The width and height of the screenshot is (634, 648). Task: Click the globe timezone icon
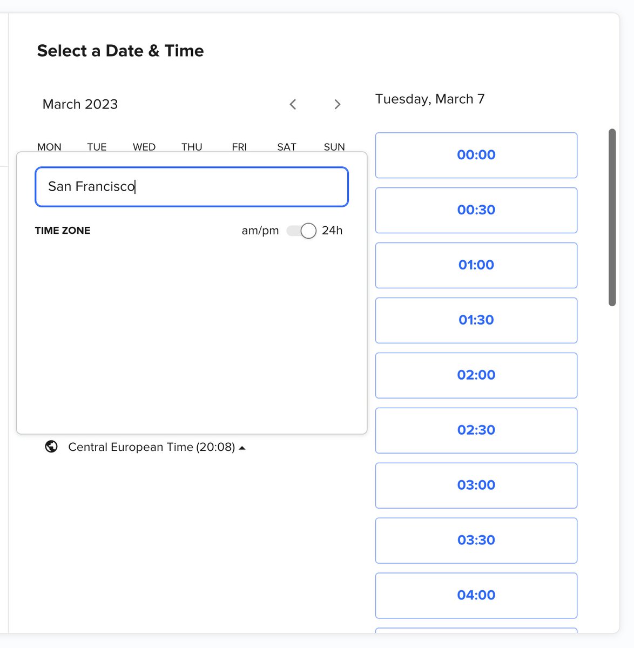coord(51,447)
